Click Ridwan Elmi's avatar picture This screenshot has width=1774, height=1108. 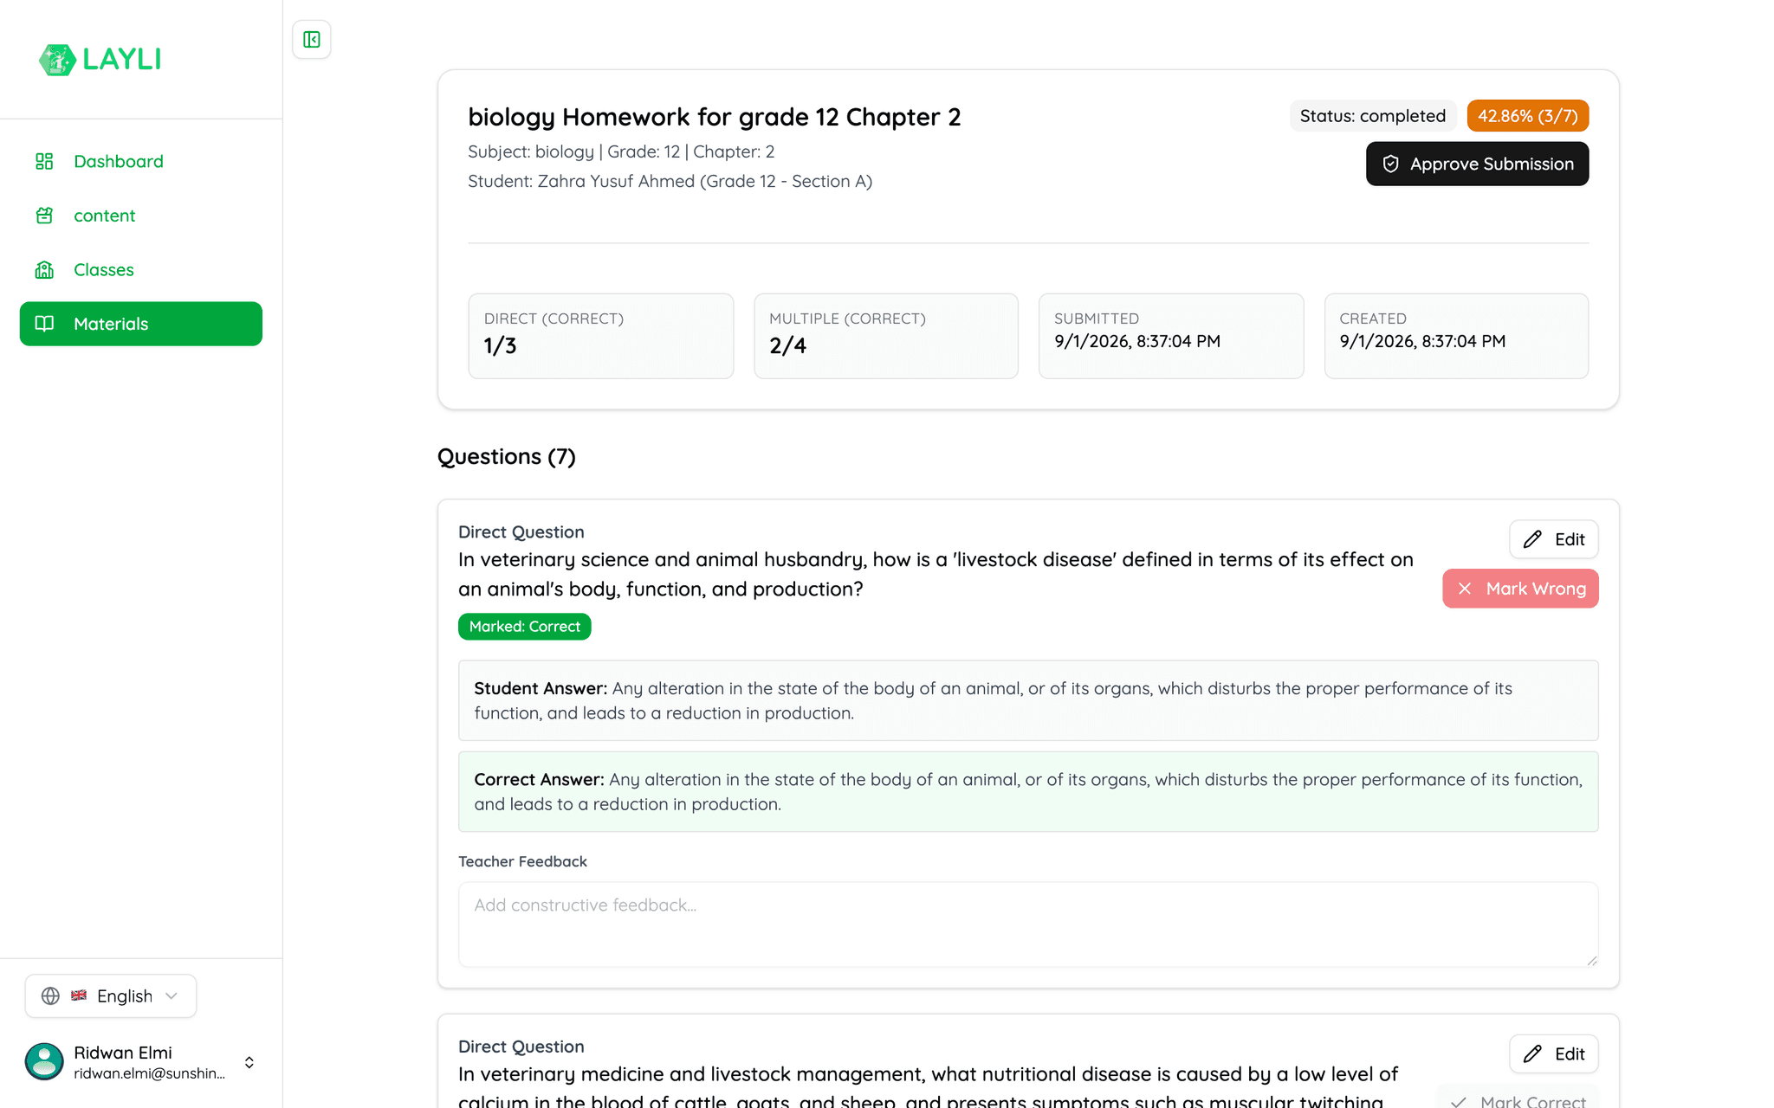click(x=44, y=1061)
